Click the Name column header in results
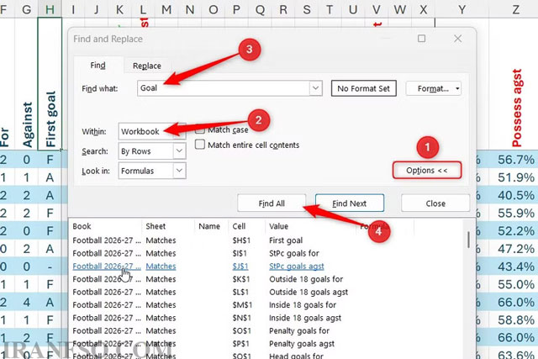This screenshot has width=538, height=359. [x=211, y=226]
